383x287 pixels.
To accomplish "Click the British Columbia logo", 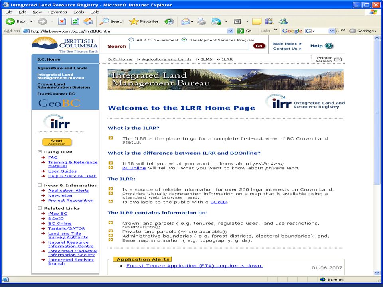I will [65, 45].
